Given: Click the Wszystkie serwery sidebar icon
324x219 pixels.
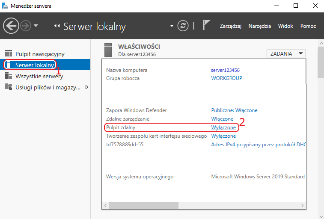Looking at the screenshot, I should [x=9, y=76].
